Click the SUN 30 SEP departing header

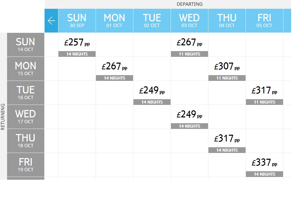coord(77,21)
